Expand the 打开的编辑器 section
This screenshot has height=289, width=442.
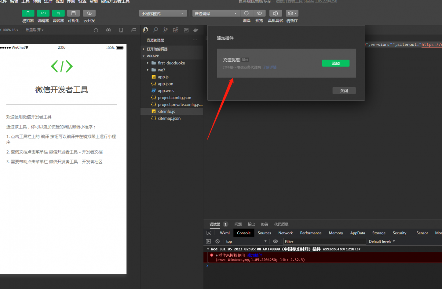click(172, 49)
